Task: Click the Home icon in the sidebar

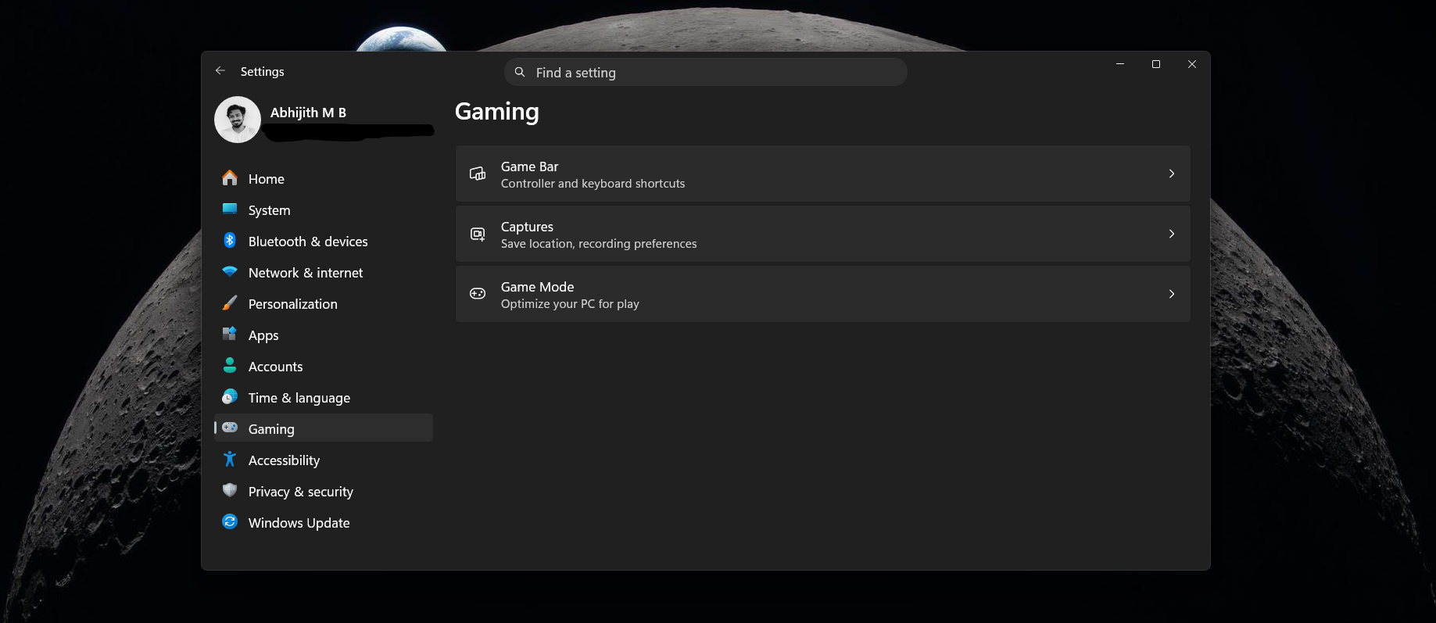Action: [230, 178]
